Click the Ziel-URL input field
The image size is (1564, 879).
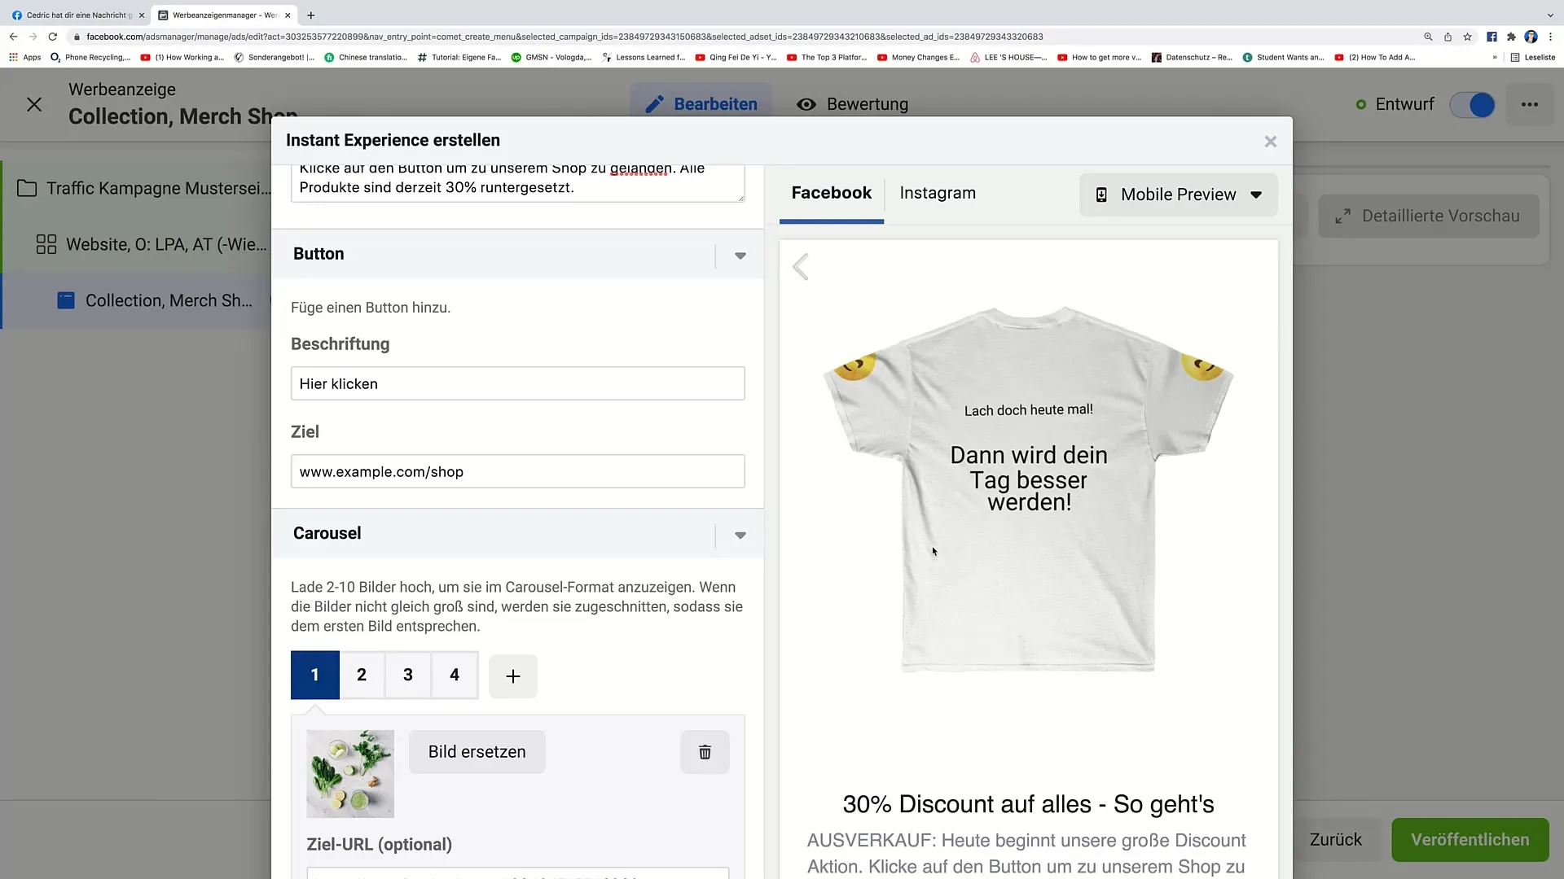[519, 875]
